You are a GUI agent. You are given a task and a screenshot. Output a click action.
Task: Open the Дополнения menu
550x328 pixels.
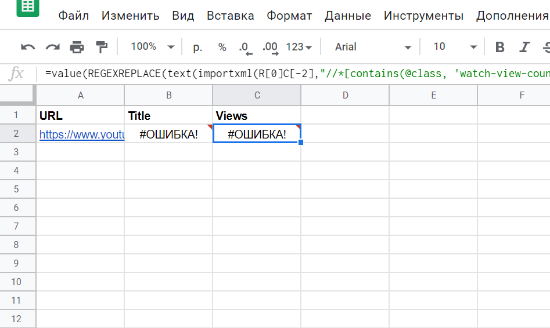[512, 16]
